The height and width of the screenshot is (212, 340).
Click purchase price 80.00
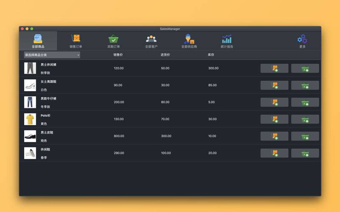(x=165, y=102)
